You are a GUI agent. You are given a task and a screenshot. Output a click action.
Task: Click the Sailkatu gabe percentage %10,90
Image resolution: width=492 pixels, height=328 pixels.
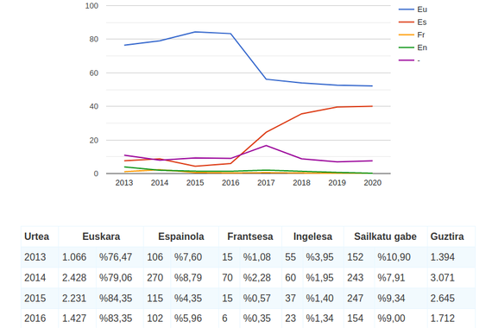pyautogui.click(x=401, y=257)
